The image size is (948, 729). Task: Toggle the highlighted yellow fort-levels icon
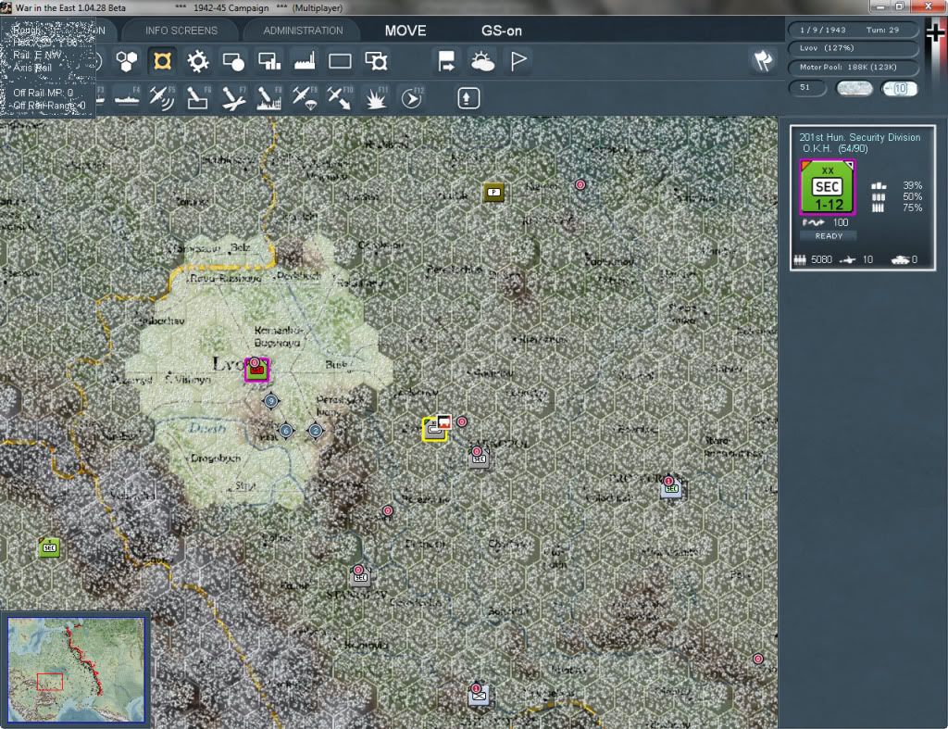(x=162, y=61)
